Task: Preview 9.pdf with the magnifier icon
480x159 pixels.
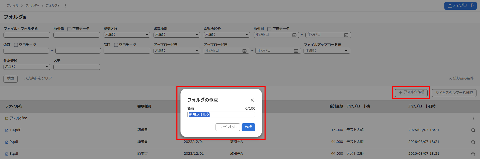Action: tap(473, 142)
